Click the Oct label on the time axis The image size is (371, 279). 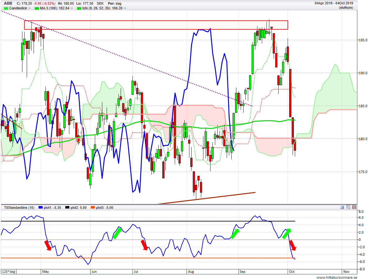(x=292, y=272)
